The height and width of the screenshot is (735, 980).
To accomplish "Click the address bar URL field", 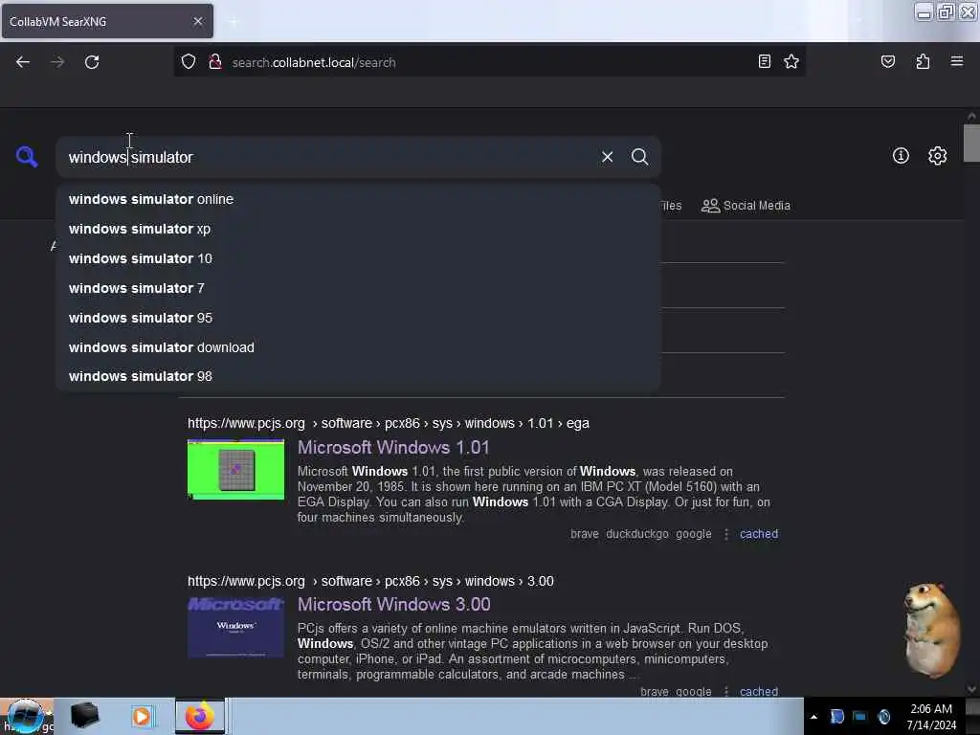I will (489, 62).
